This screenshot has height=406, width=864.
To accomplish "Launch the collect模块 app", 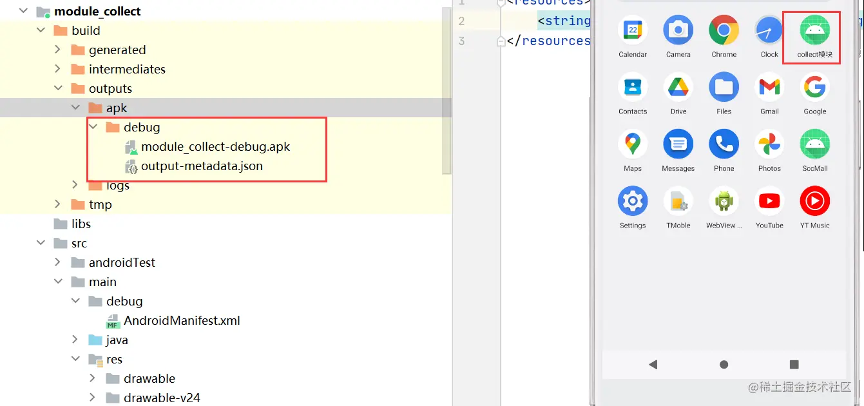I will pyautogui.click(x=814, y=30).
